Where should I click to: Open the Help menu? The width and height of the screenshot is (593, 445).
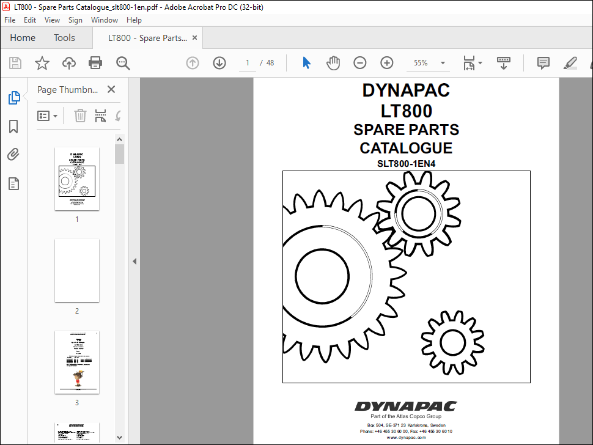click(x=134, y=20)
